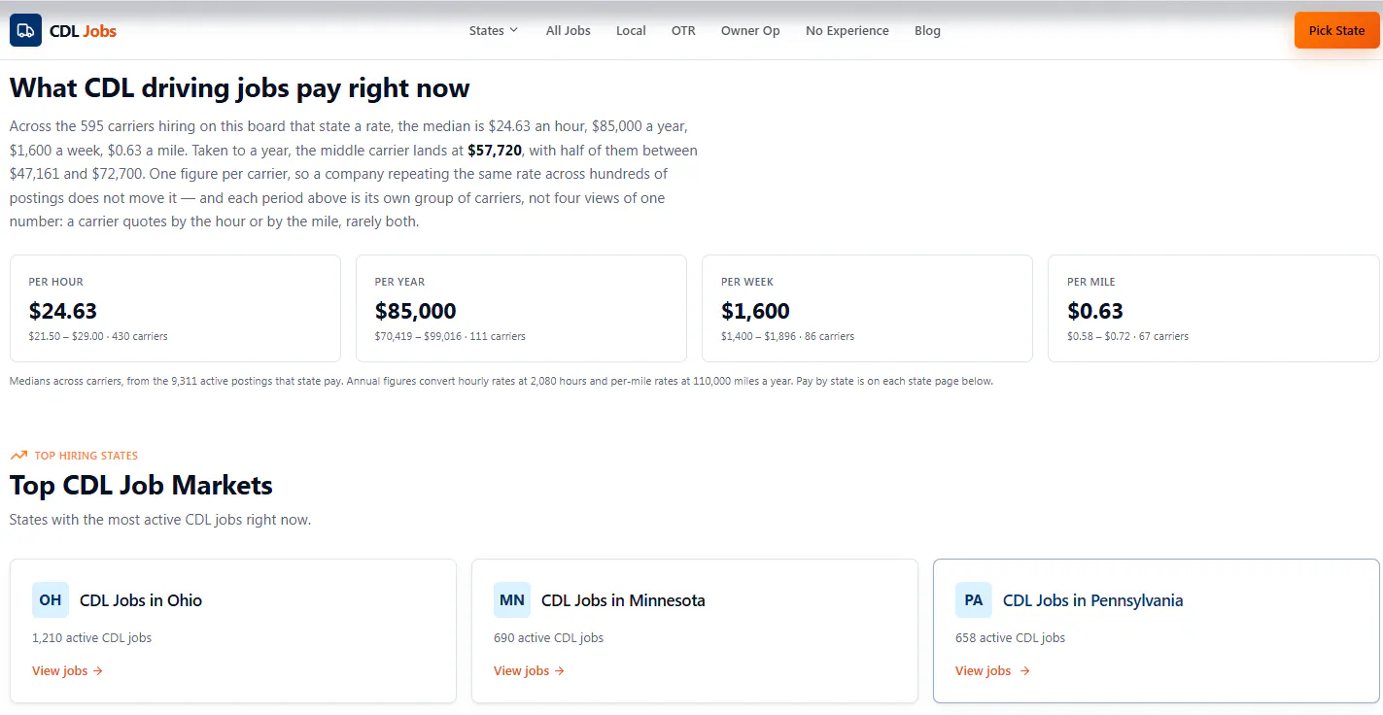Click the '690 active CDL jobs' text

[548, 638]
